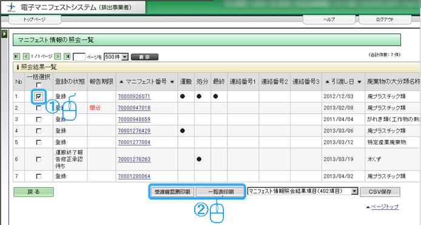Viewport: 421px width, 225px height.
Task: Go to first page navigation icon
Action: [16, 56]
